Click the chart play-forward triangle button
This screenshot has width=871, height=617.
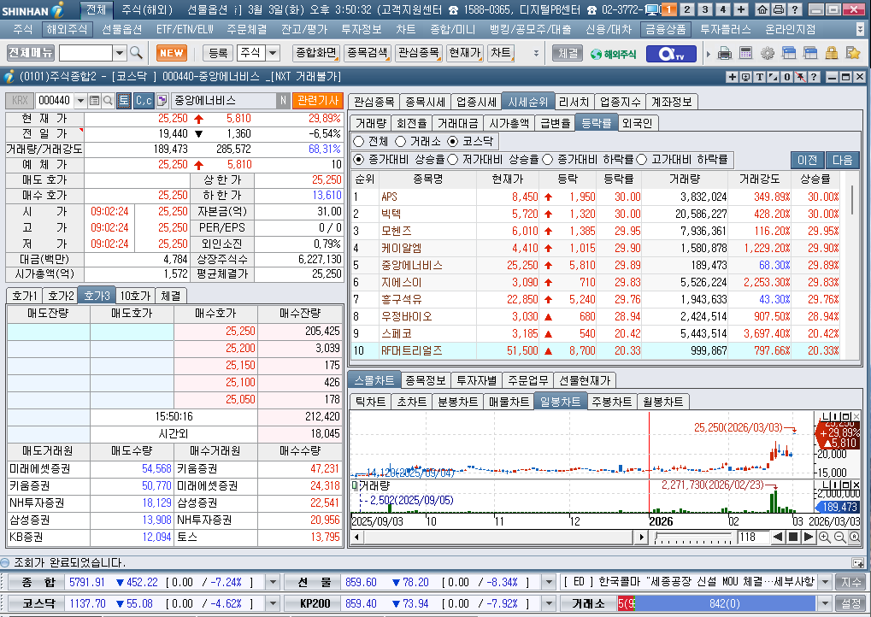pyautogui.click(x=809, y=537)
